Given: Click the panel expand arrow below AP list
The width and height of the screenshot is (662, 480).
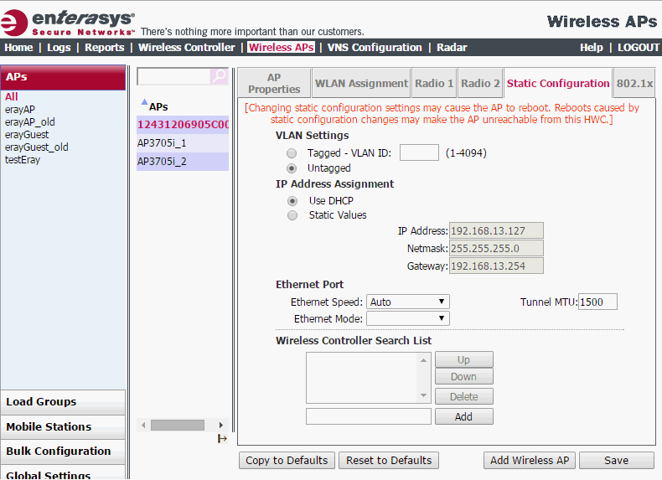Looking at the screenshot, I should click(x=222, y=439).
